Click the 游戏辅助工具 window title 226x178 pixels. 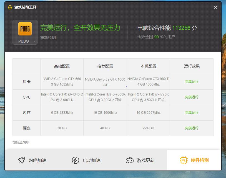tap(25, 7)
